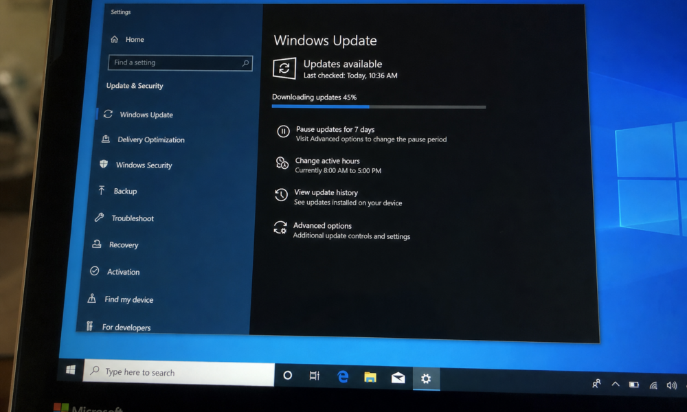Open Task View on the taskbar
The height and width of the screenshot is (412, 687).
click(315, 376)
